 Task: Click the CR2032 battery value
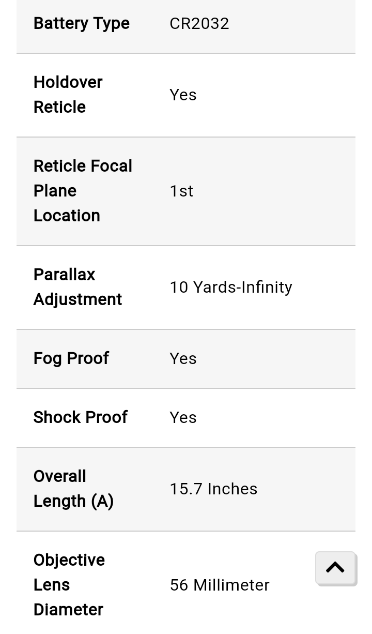tap(199, 23)
